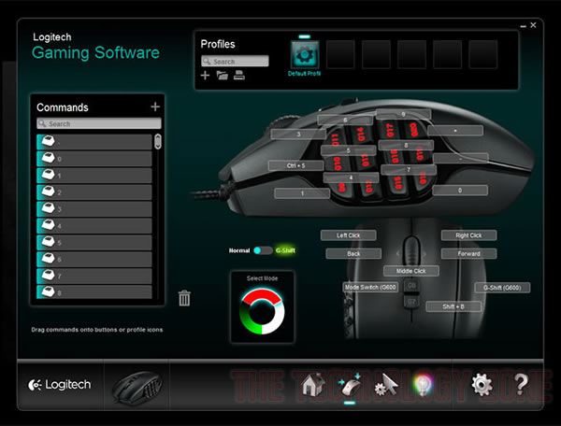Click the key icon of command 4
Viewport: 561px width, 426px height.
(48, 225)
